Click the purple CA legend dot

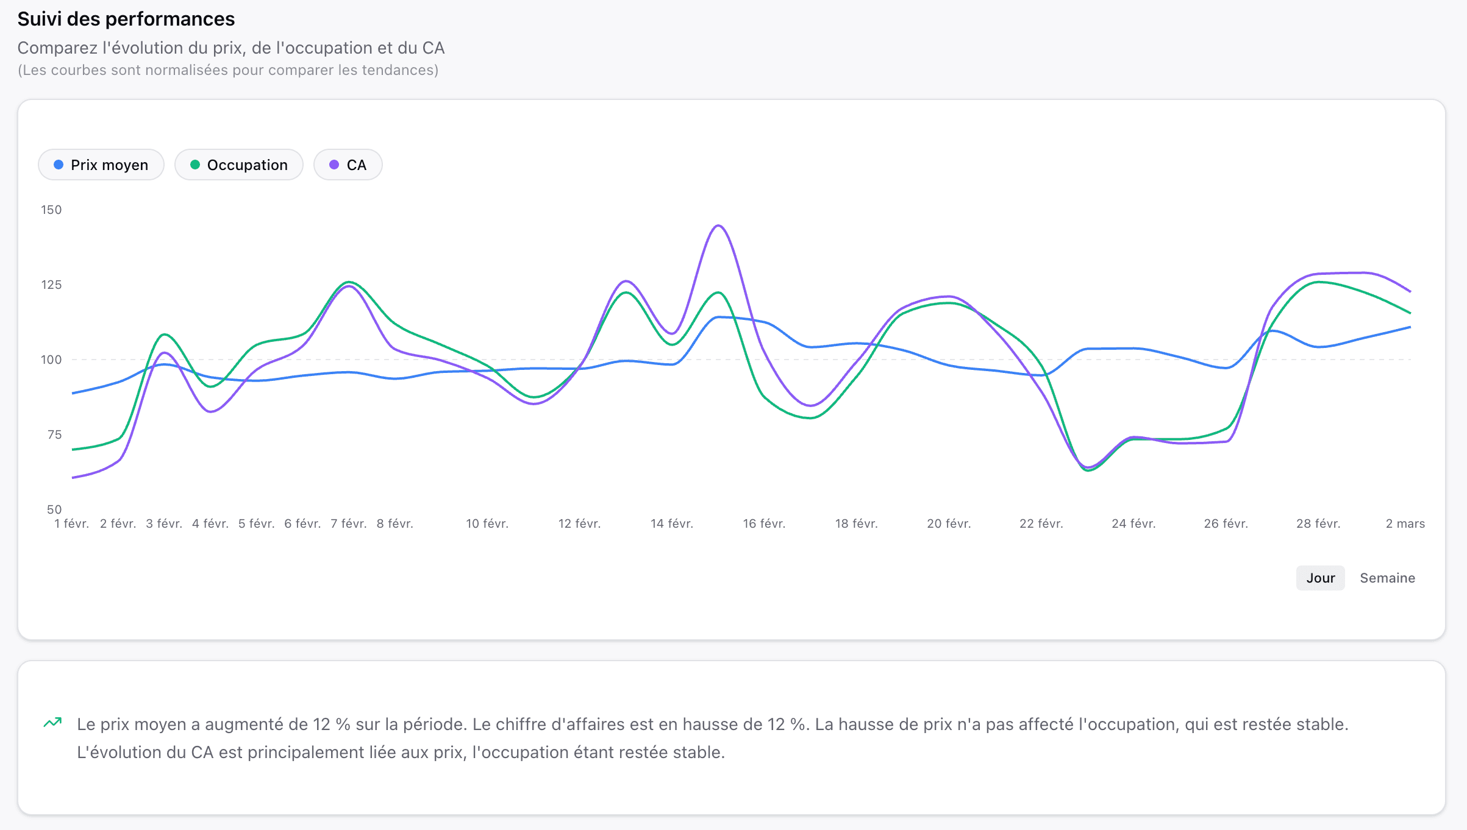[333, 165]
